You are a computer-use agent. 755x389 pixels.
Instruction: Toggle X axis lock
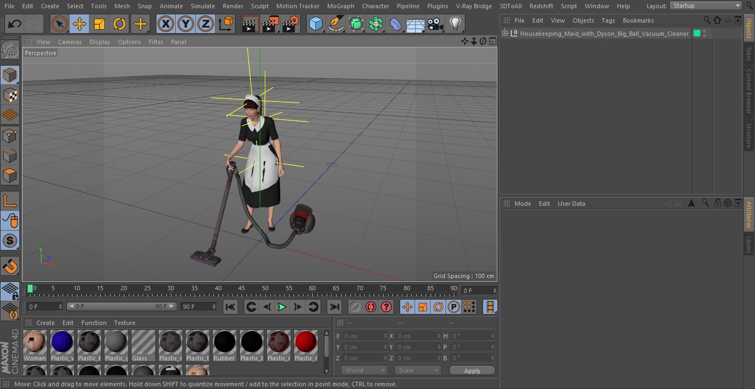point(165,24)
